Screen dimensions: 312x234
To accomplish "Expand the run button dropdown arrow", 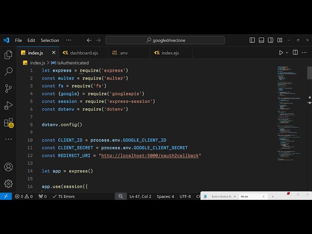I will point(287,53).
